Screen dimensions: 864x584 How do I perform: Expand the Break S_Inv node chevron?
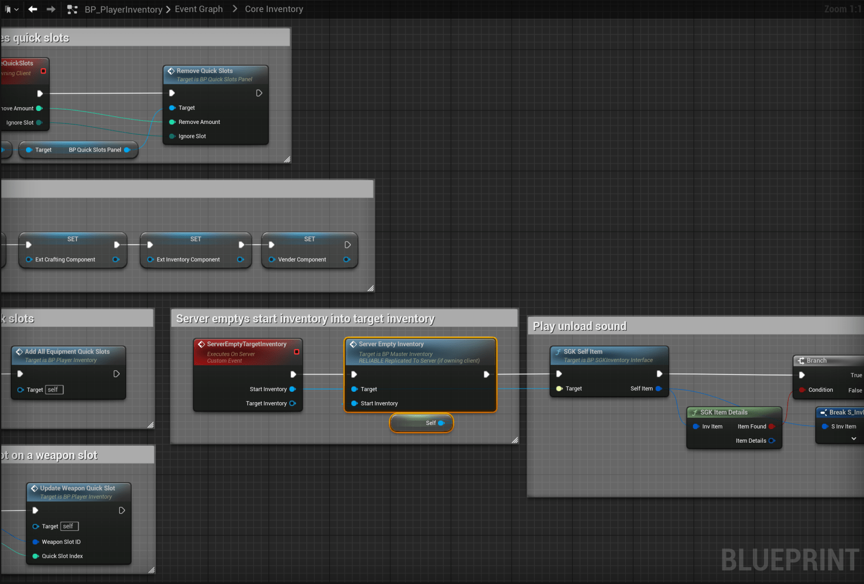(854, 439)
